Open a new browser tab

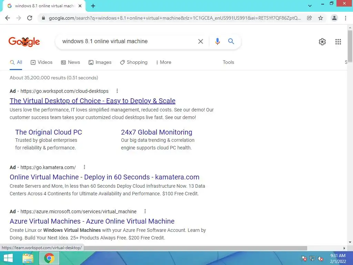point(93,6)
